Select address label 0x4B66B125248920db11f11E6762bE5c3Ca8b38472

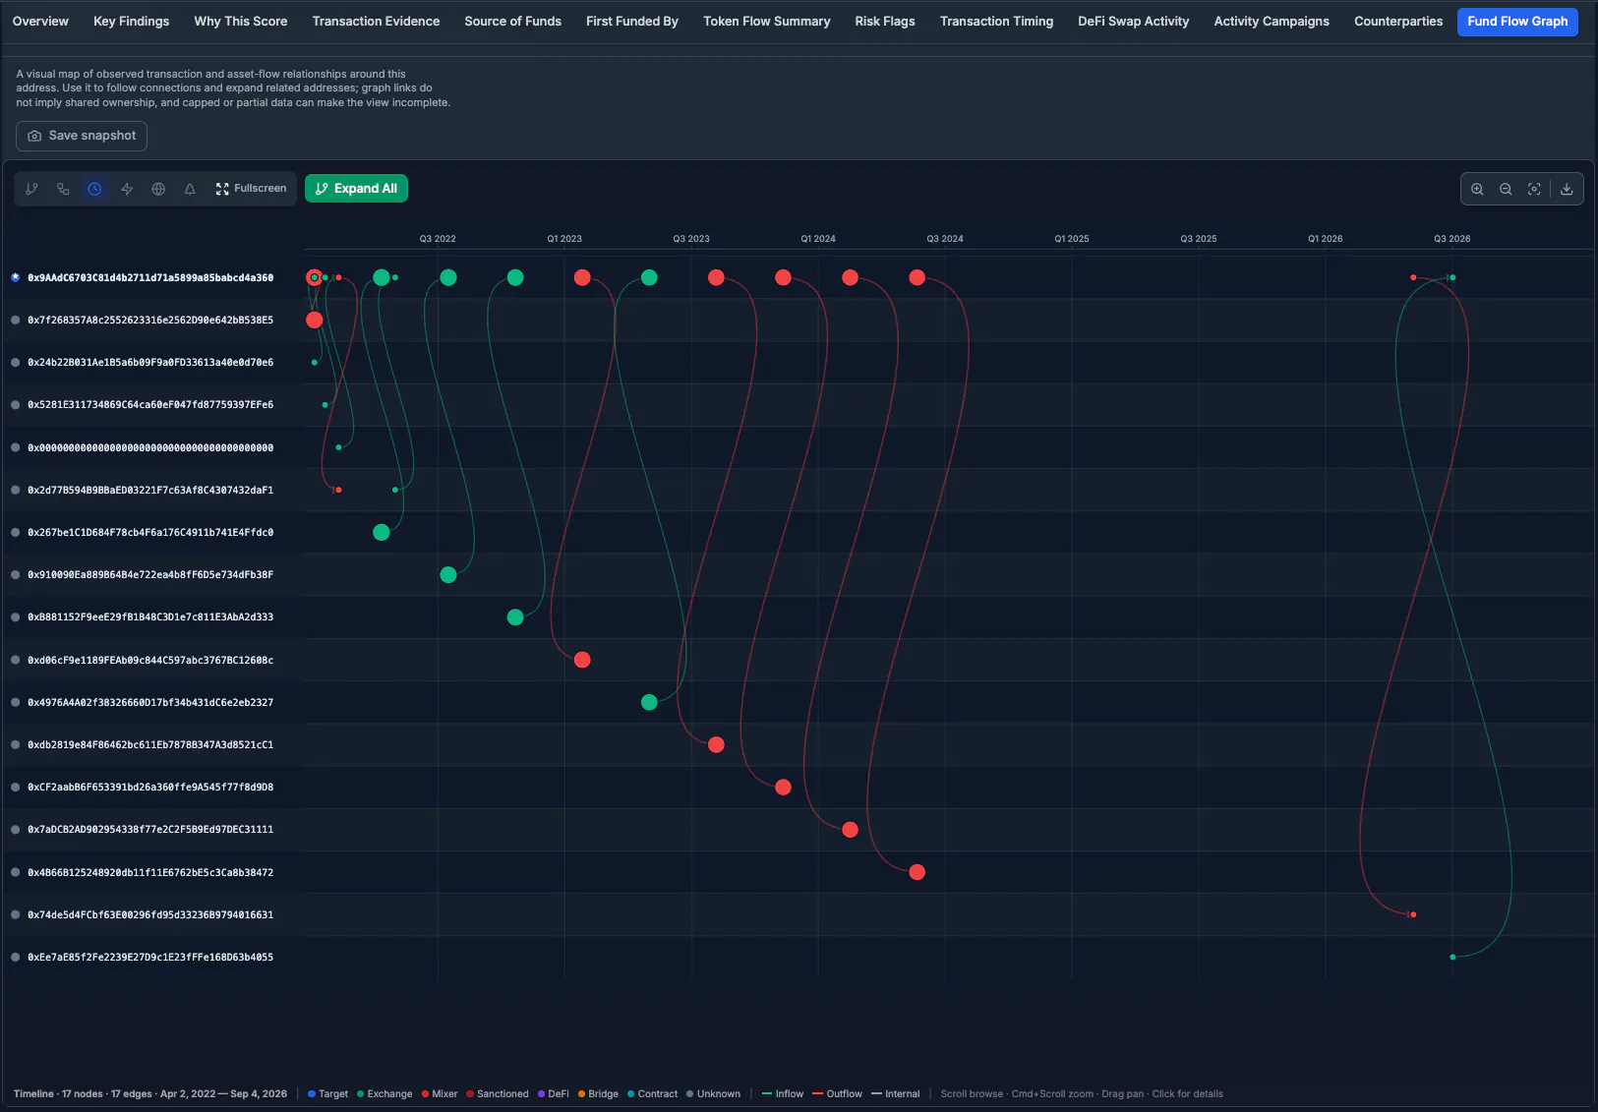[150, 873]
